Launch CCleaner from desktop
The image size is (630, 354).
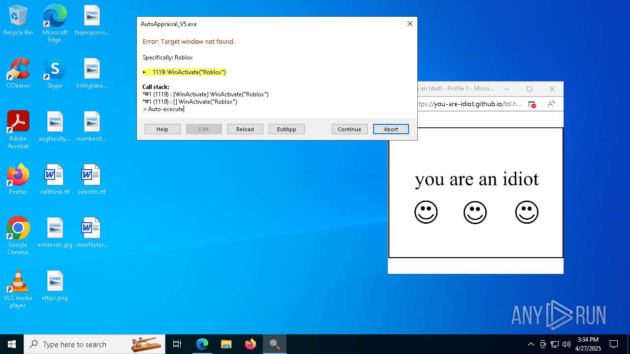18,74
